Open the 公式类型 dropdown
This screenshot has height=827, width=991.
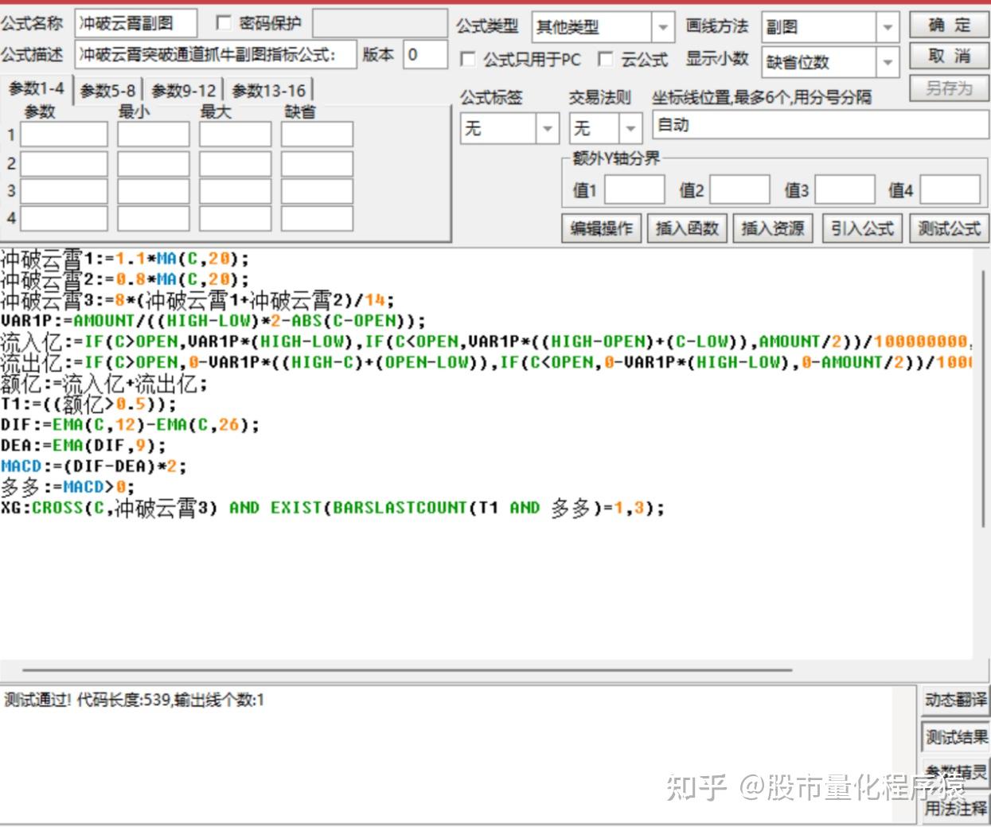click(x=663, y=27)
